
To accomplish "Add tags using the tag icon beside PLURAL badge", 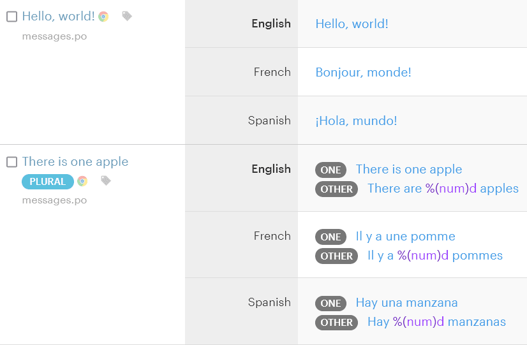I will coord(106,181).
